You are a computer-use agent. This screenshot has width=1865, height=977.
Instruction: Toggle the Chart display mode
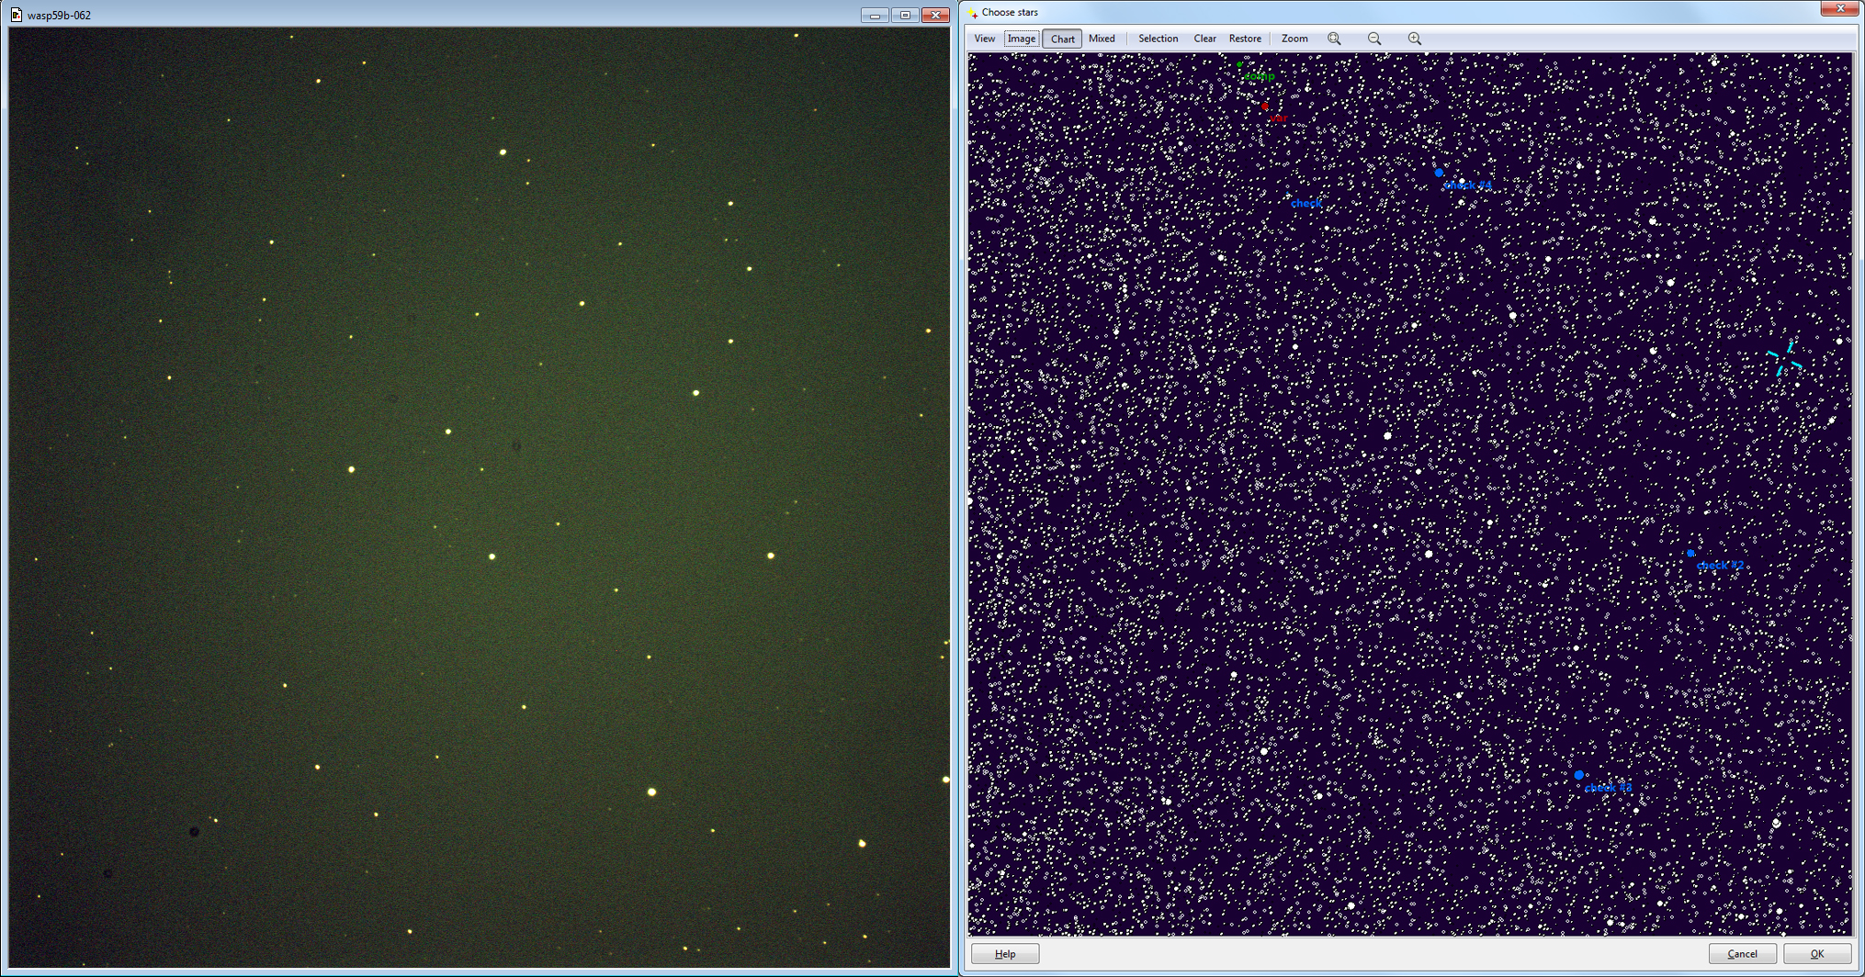point(1062,39)
